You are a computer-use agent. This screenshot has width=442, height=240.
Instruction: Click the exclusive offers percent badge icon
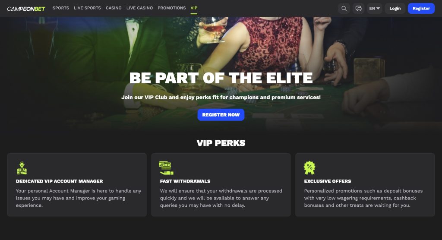pos(309,168)
